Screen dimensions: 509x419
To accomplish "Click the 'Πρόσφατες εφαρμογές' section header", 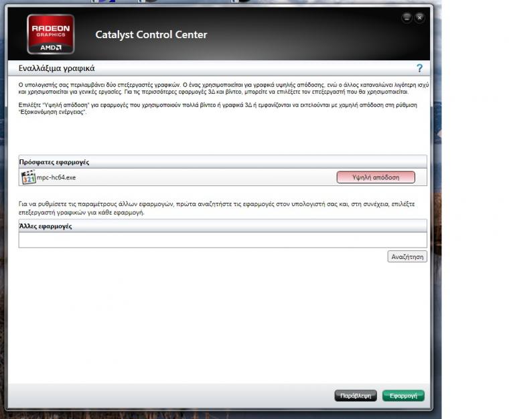I will tap(54, 162).
